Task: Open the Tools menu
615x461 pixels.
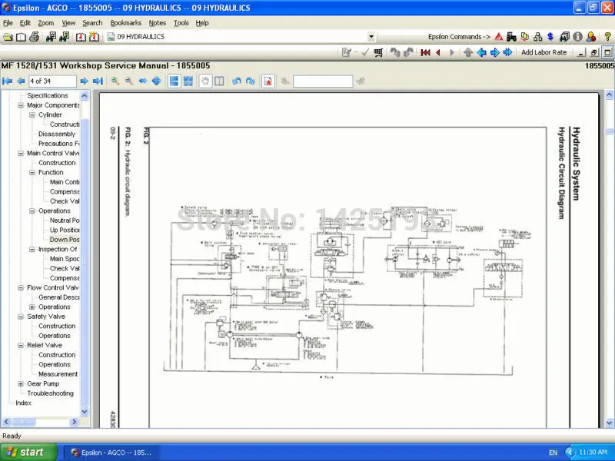Action: [x=181, y=23]
